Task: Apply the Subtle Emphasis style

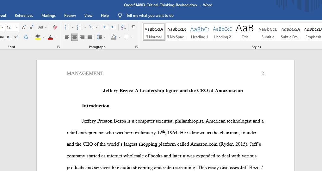Action: [x=291, y=32]
